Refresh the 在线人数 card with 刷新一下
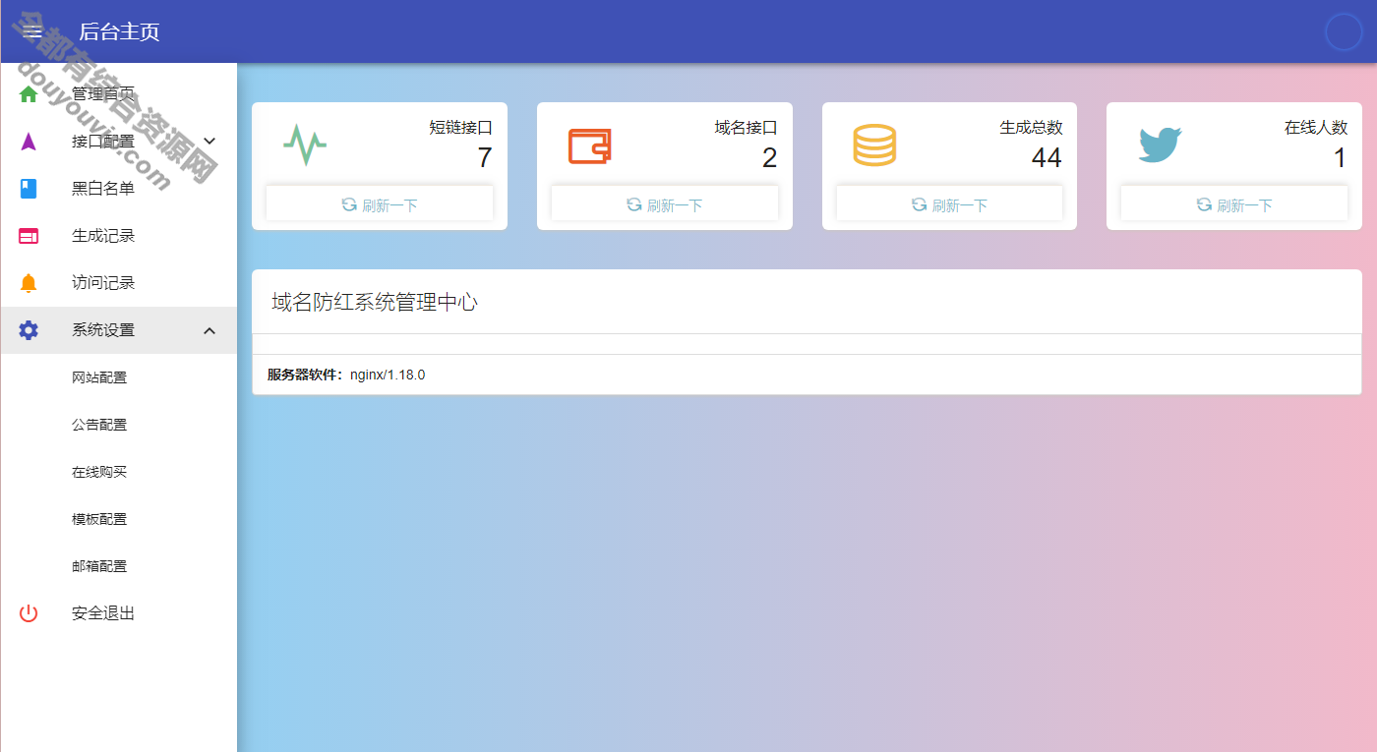The width and height of the screenshot is (1377, 752). coord(1234,204)
